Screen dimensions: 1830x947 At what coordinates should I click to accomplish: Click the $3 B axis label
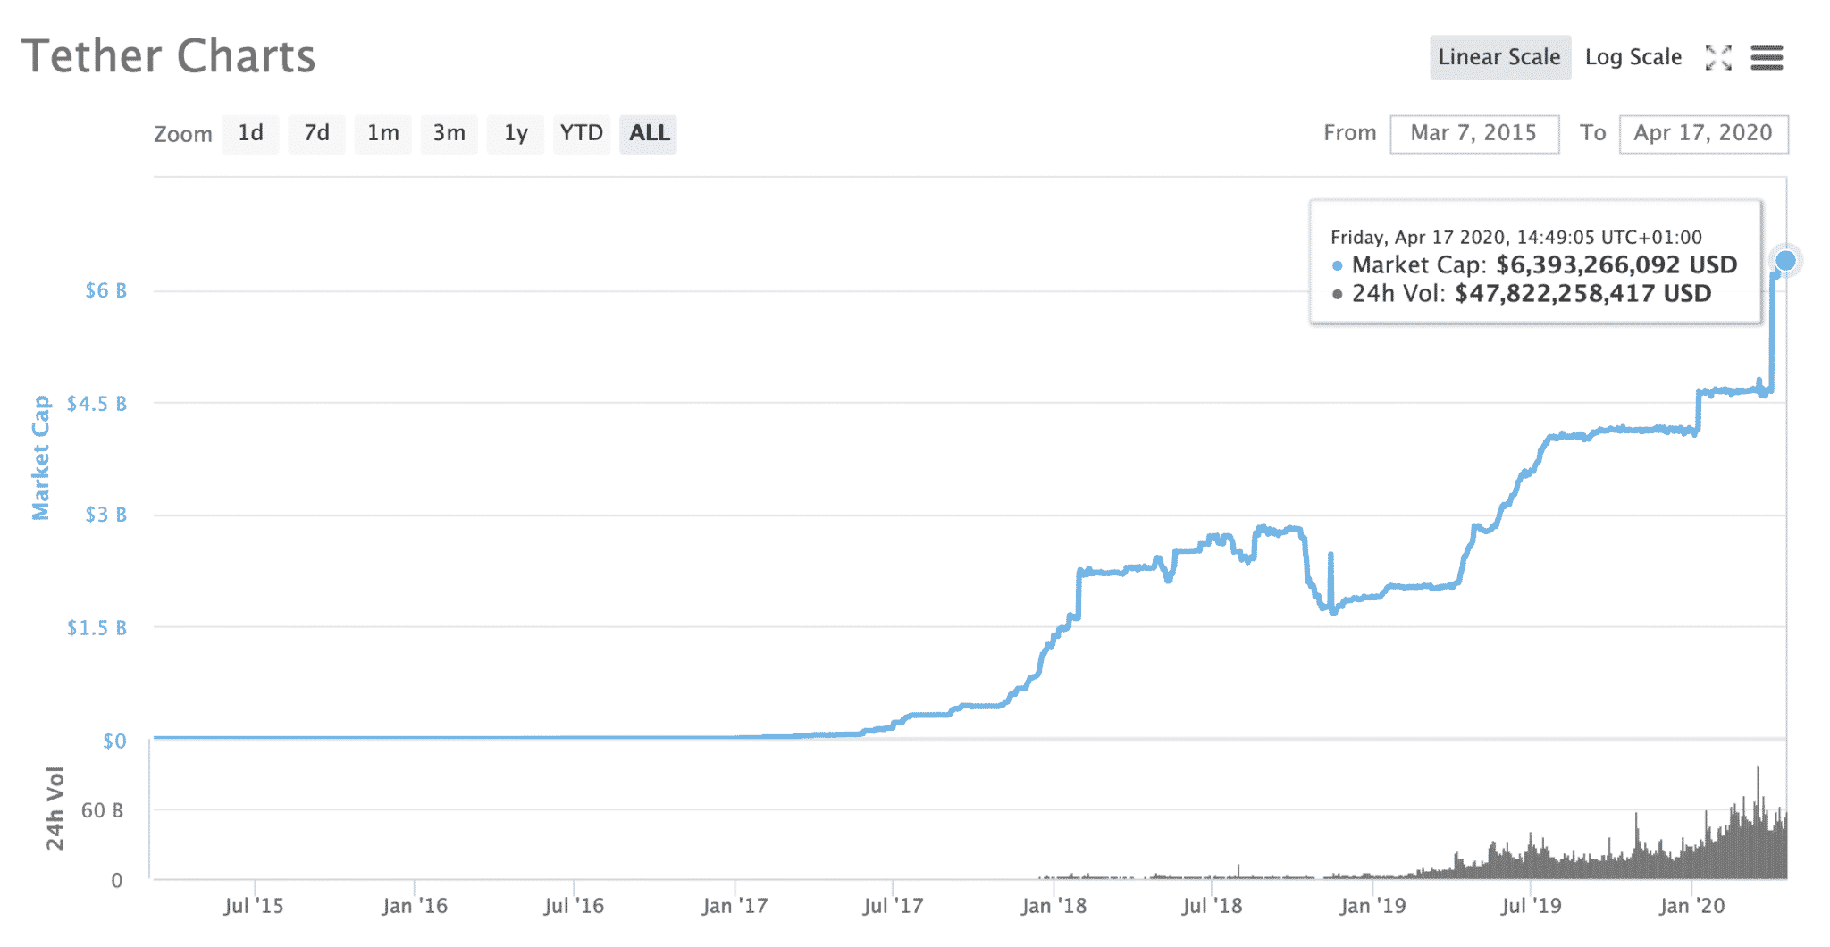105,515
